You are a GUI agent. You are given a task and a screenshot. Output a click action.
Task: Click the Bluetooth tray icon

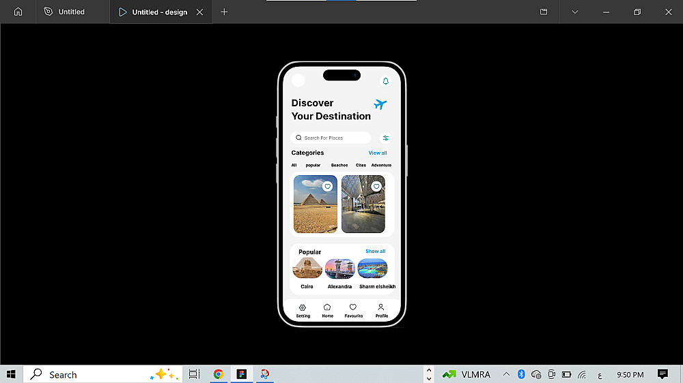point(521,374)
